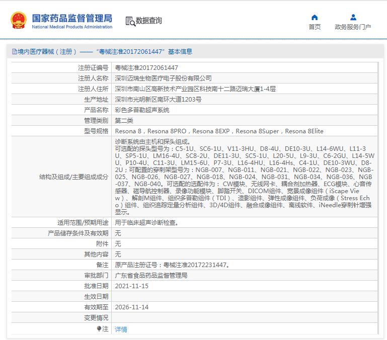Click registration number 粤械注准20172061447 cell
Viewport: 387px width, 340px height.
[x=146, y=67]
